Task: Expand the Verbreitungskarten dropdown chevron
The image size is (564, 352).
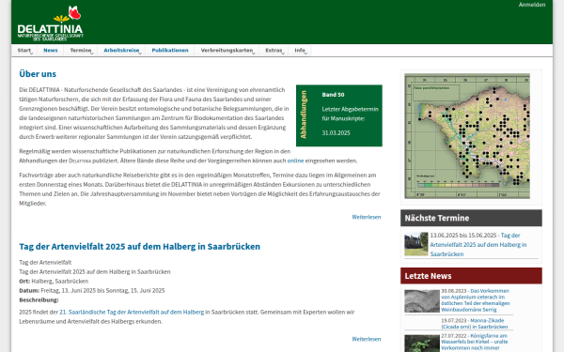Action: point(254,53)
